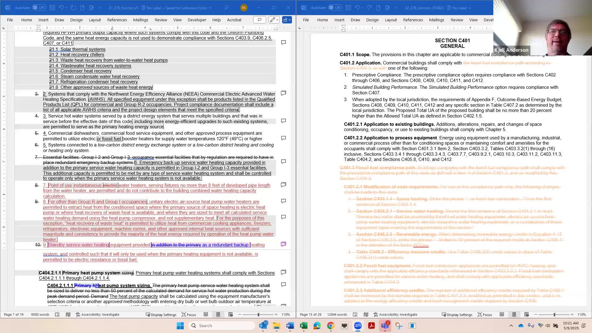Open Design tab in right Word window
The image size is (592, 333).
[x=372, y=20]
